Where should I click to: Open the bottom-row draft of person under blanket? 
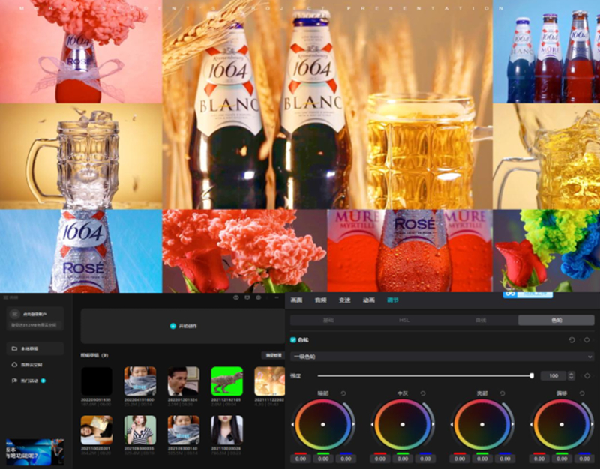pos(184,430)
